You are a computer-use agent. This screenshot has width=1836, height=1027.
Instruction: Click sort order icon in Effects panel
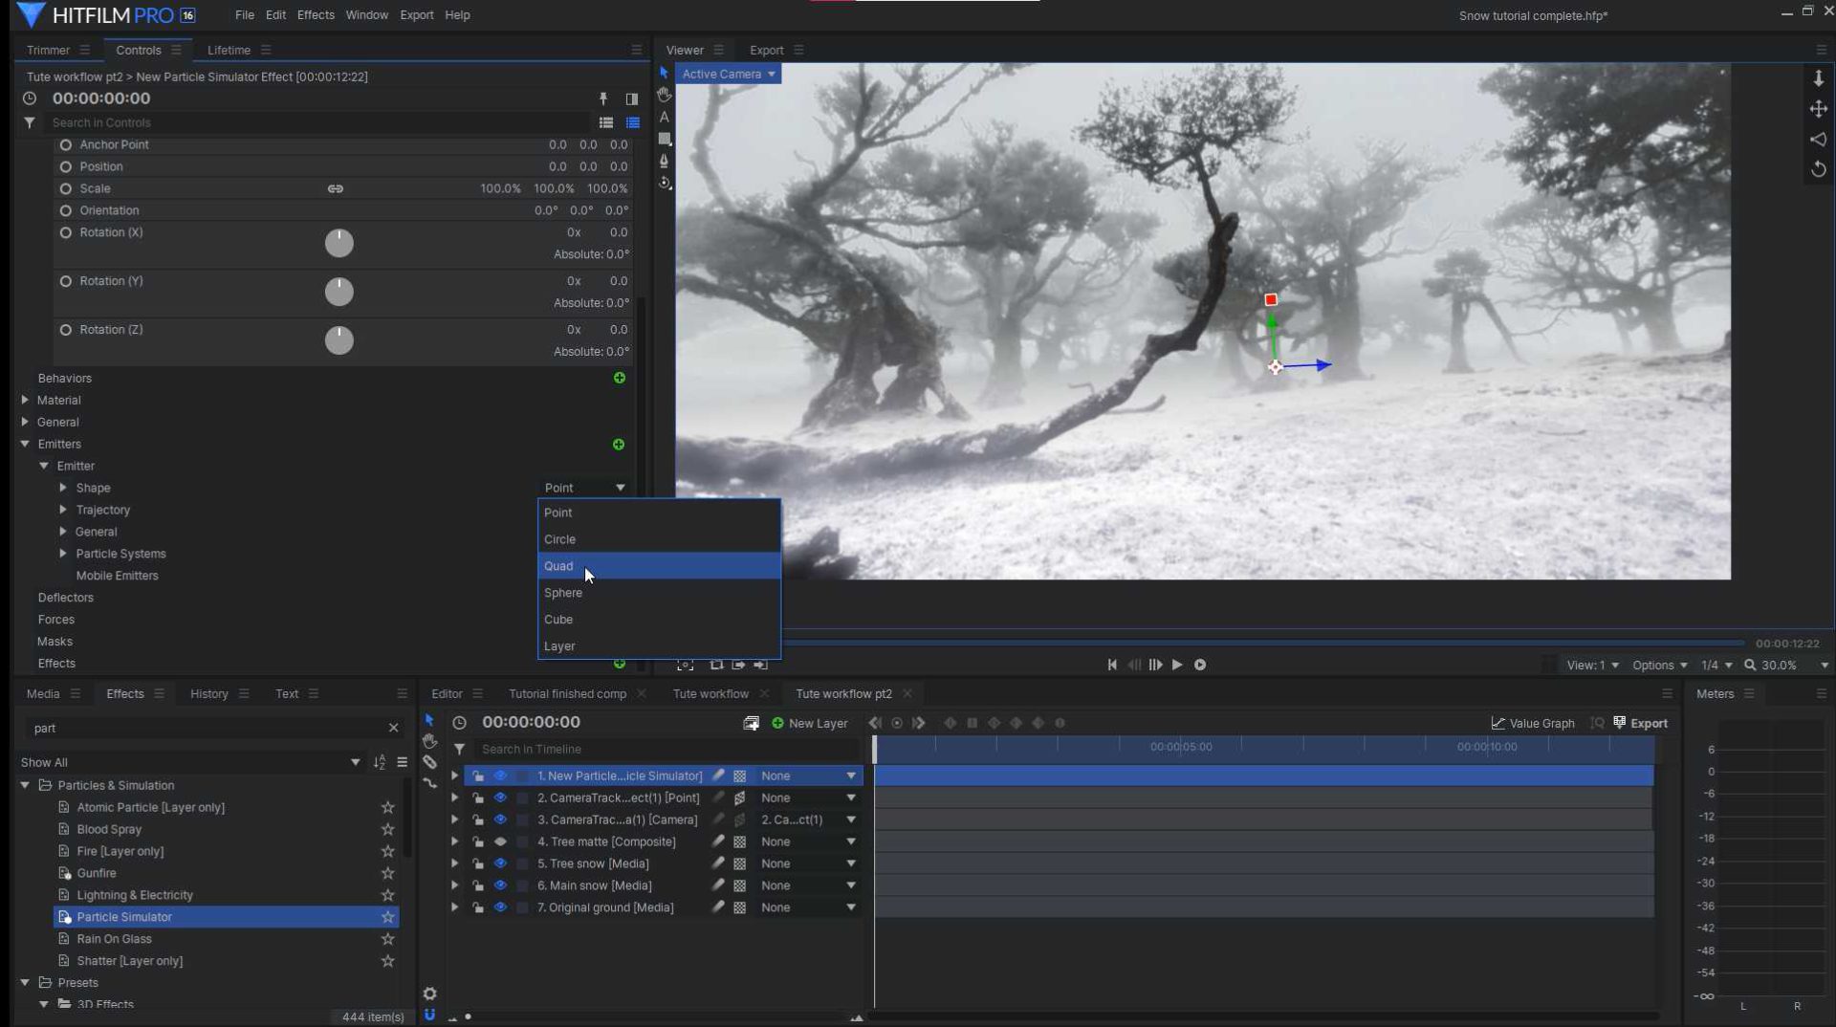point(380,762)
